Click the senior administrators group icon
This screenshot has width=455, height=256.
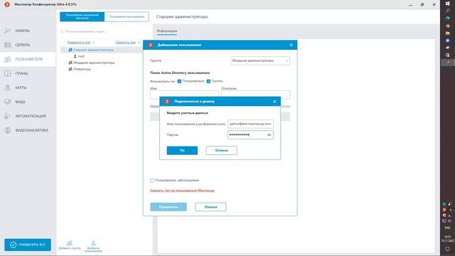(x=70, y=50)
